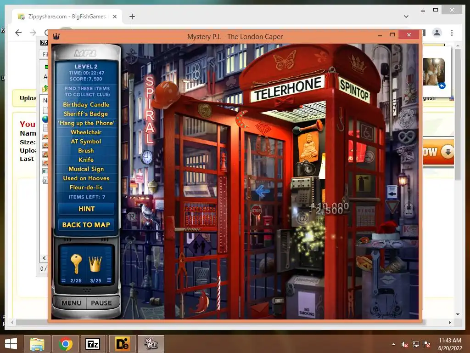The image size is (470, 353).
Task: Click the muted volume tray icon
Action: point(405,344)
